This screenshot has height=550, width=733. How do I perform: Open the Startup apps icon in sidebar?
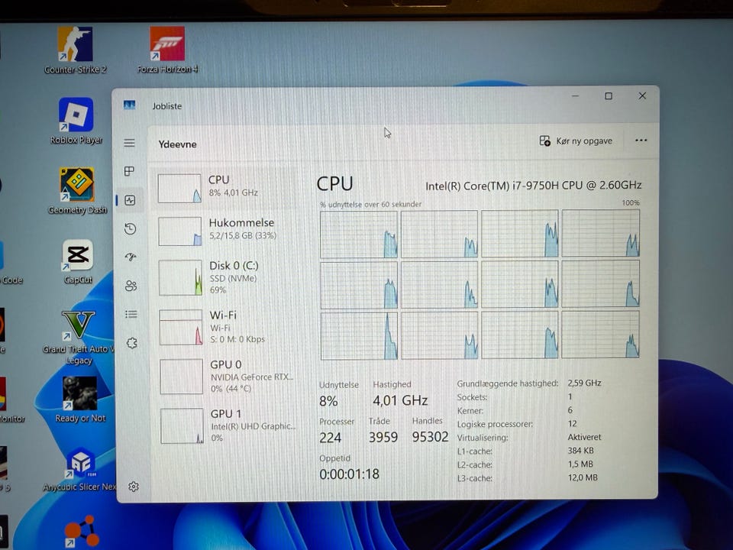pos(131,257)
